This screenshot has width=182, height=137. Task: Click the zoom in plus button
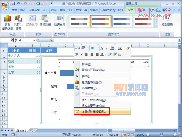[175, 135]
